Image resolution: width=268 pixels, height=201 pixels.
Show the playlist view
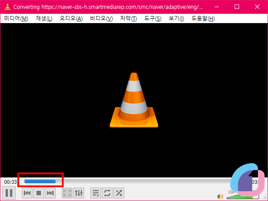click(96, 193)
